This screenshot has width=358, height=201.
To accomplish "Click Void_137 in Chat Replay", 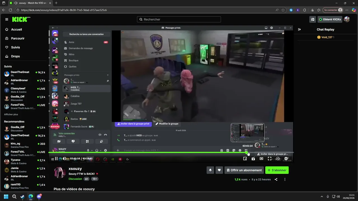I will (327, 37).
